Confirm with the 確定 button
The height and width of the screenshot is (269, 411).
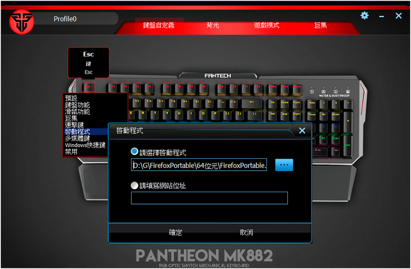click(x=176, y=232)
